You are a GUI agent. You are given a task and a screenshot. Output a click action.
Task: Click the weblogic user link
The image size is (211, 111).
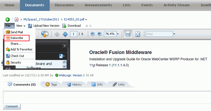65,75
